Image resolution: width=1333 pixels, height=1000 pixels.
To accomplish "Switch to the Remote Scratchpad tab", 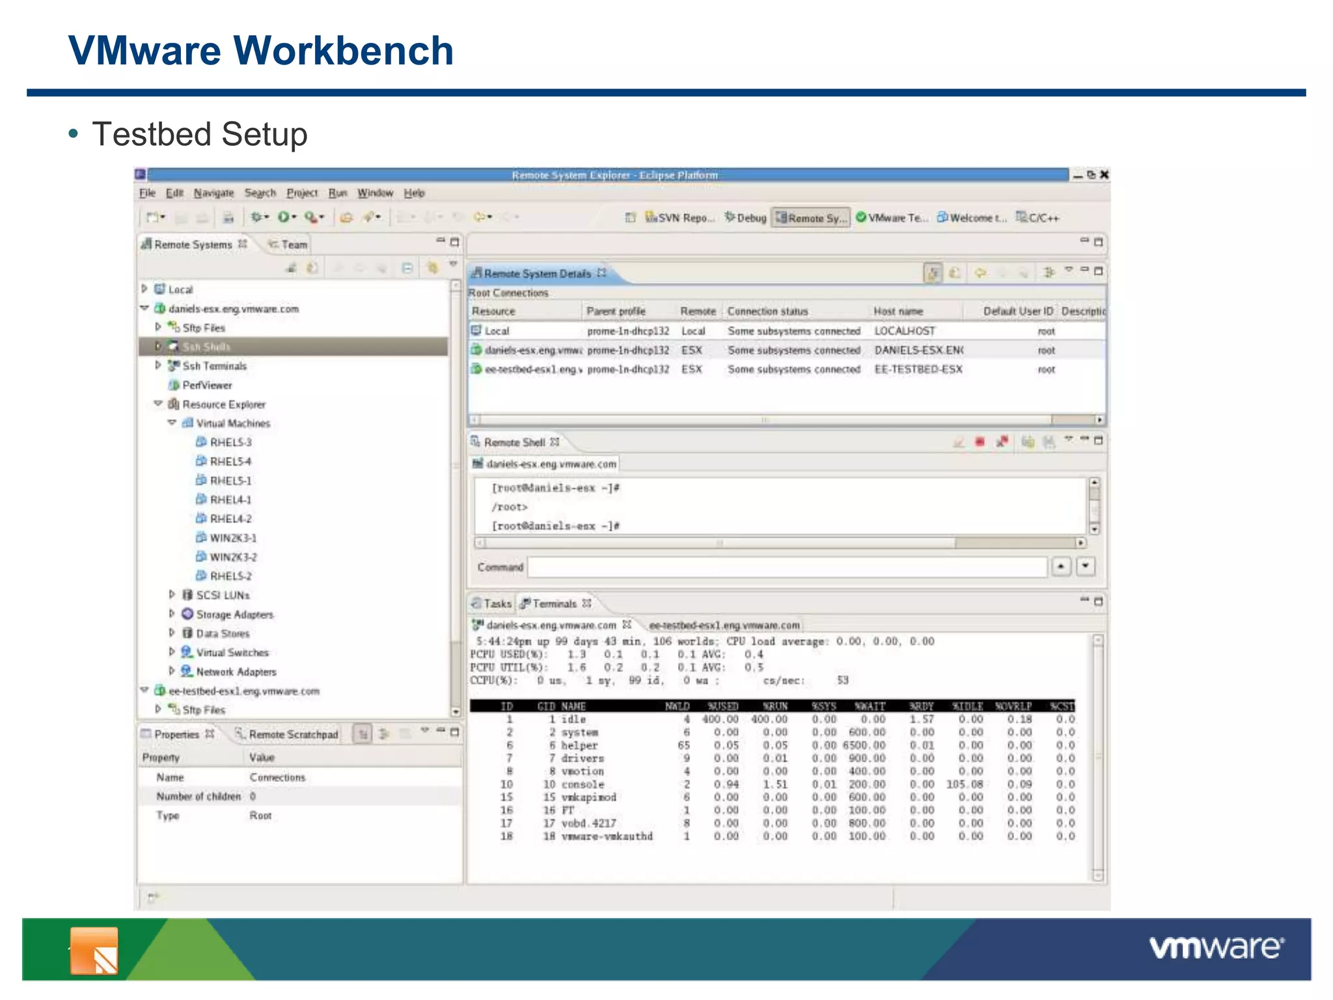I will (x=286, y=734).
